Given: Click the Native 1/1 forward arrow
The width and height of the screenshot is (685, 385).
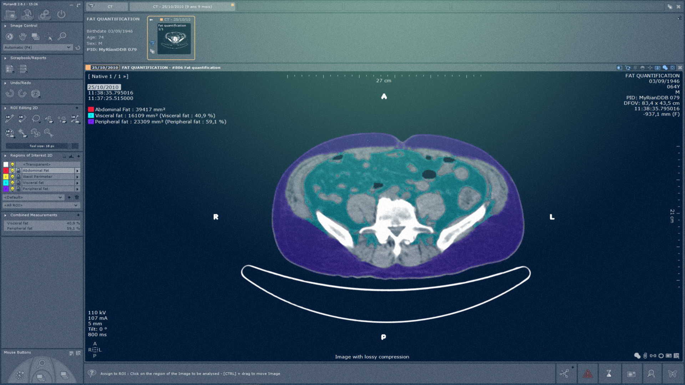Looking at the screenshot, I should [125, 76].
